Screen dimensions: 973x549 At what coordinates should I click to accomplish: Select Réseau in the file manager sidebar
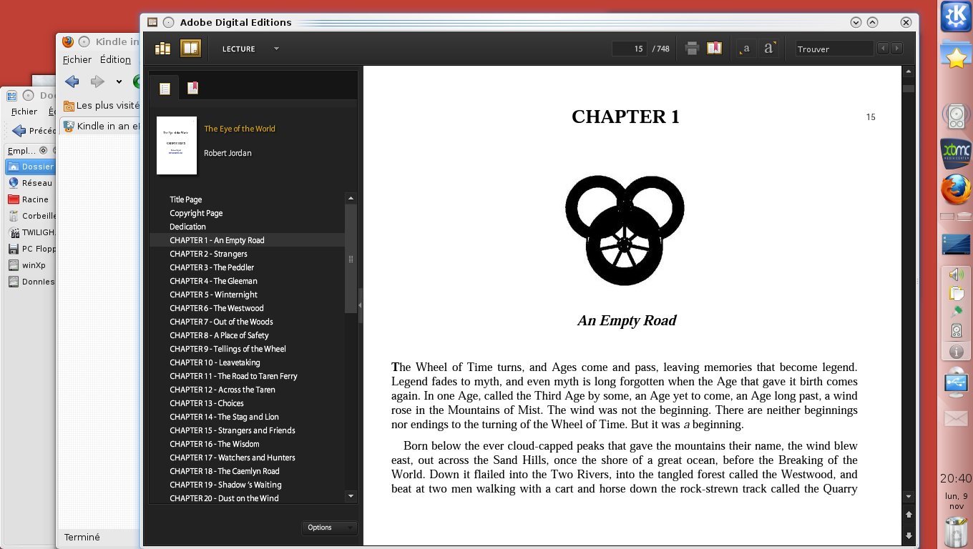tap(36, 183)
